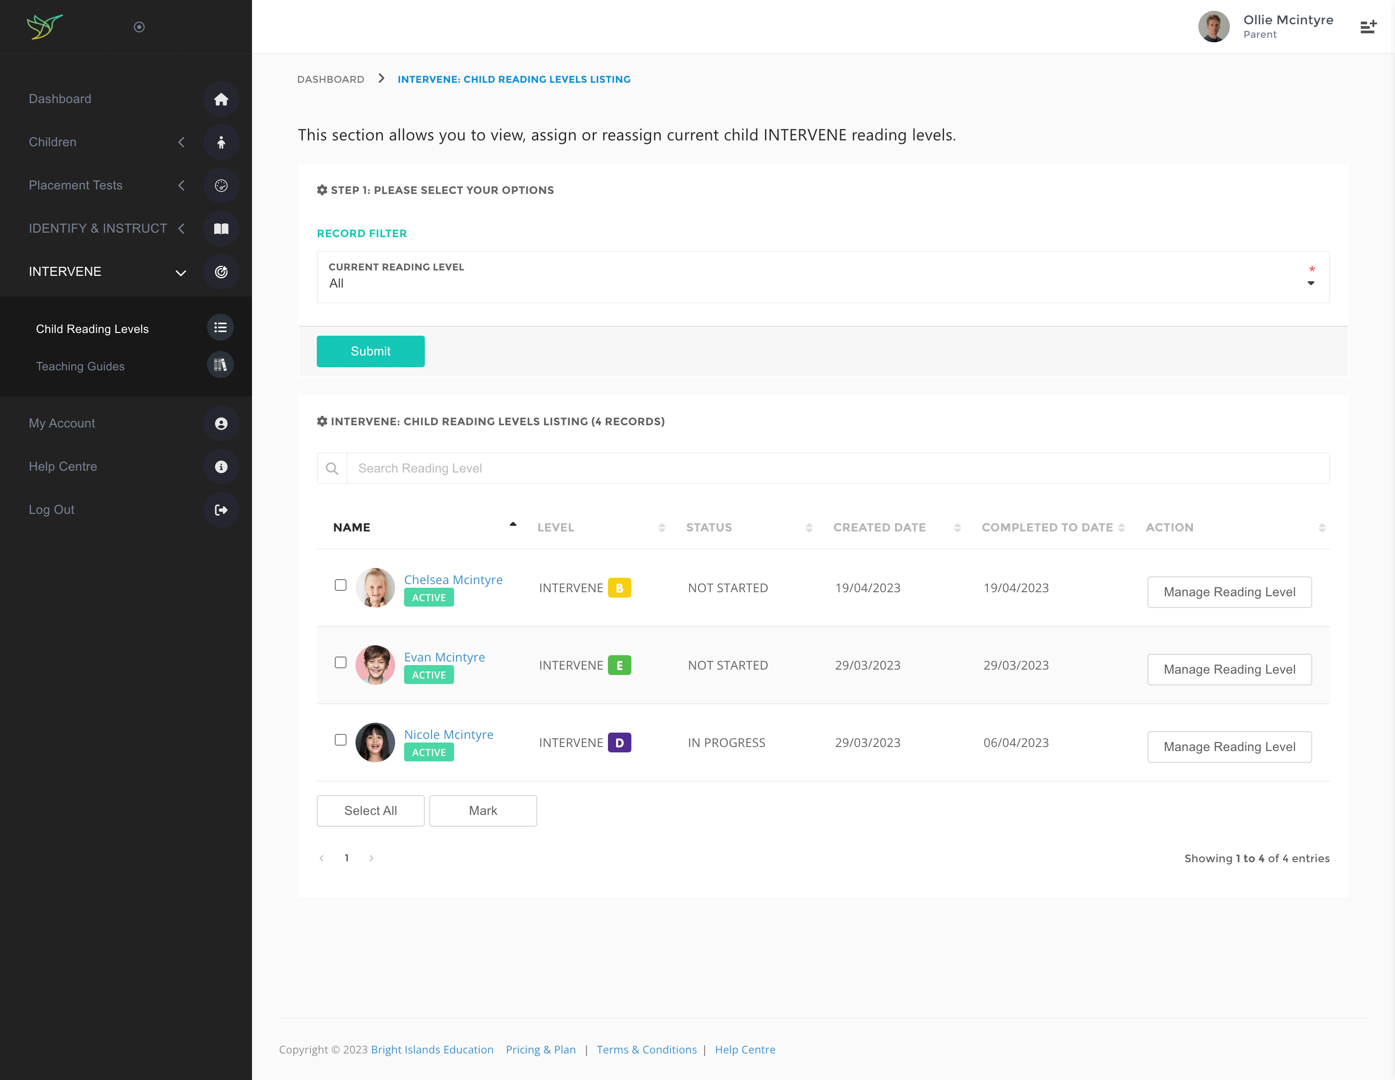Click Manage Reading Level for Evan Mcintyre
Image resolution: width=1395 pixels, height=1080 pixels.
pos(1229,669)
